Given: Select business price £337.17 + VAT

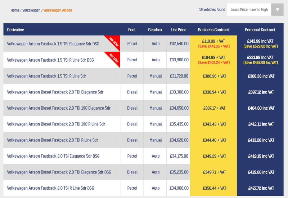Looking at the screenshot, I should tap(214, 108).
